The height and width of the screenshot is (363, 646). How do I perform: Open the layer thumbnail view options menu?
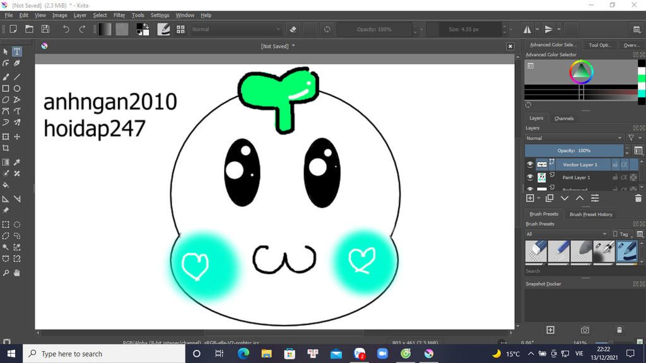pos(638,151)
